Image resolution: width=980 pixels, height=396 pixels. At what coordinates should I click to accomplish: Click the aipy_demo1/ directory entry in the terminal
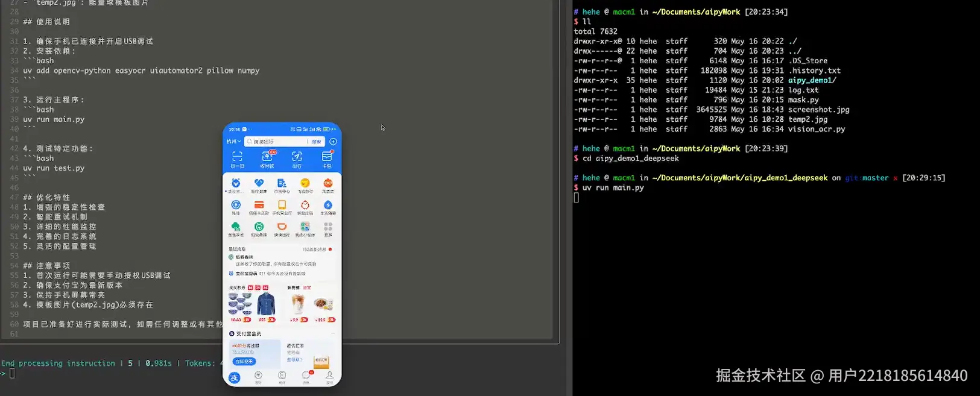[x=812, y=80]
